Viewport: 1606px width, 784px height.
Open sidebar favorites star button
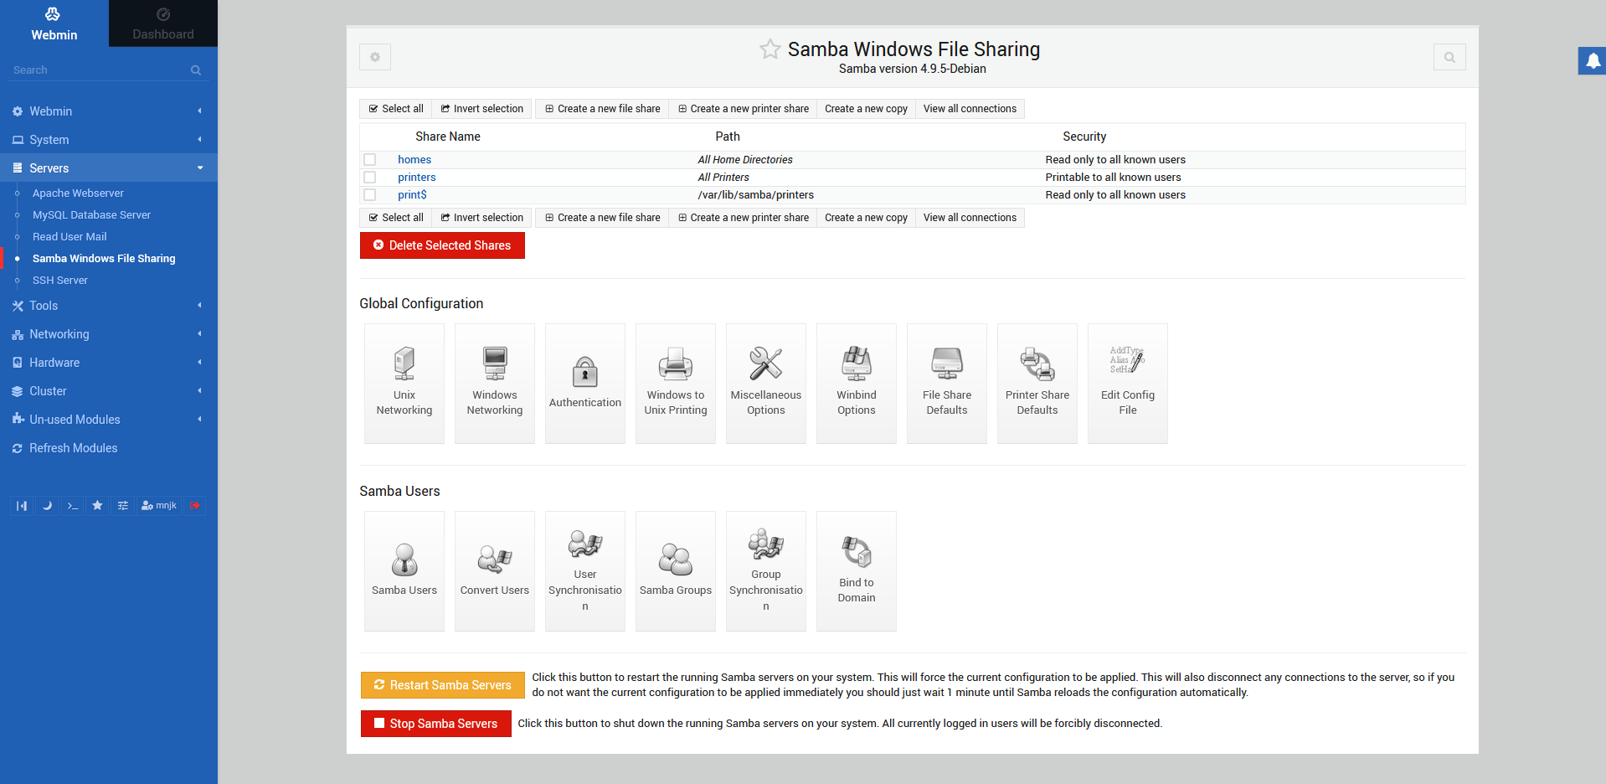pyautogui.click(x=97, y=505)
